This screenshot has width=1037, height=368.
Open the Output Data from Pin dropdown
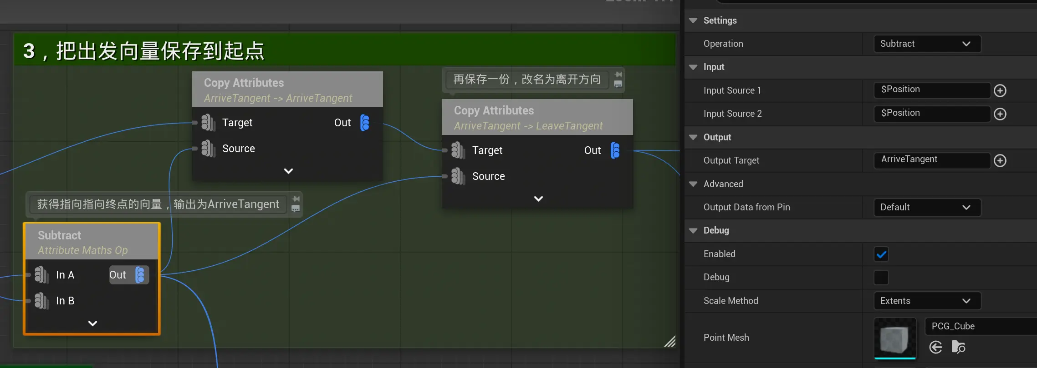[x=927, y=208]
